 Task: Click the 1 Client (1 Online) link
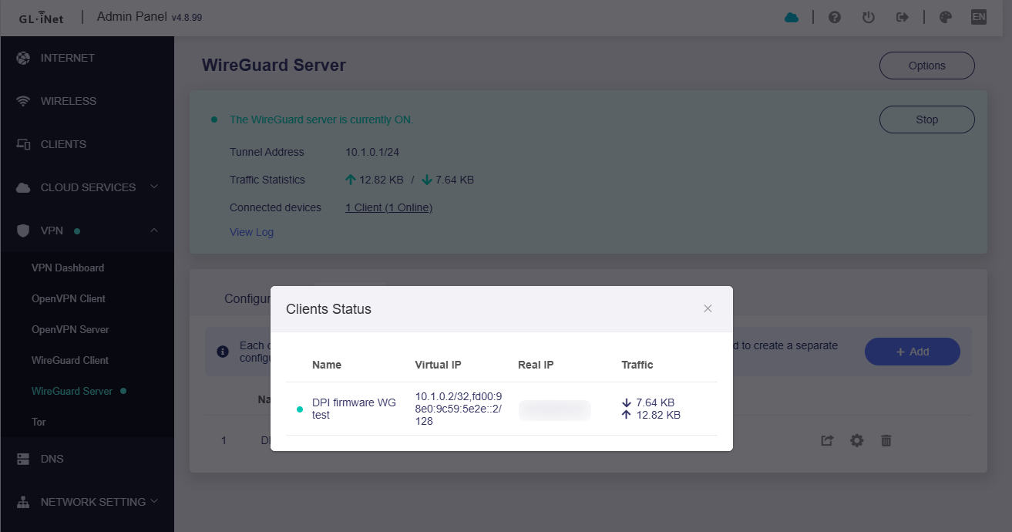[x=388, y=207]
